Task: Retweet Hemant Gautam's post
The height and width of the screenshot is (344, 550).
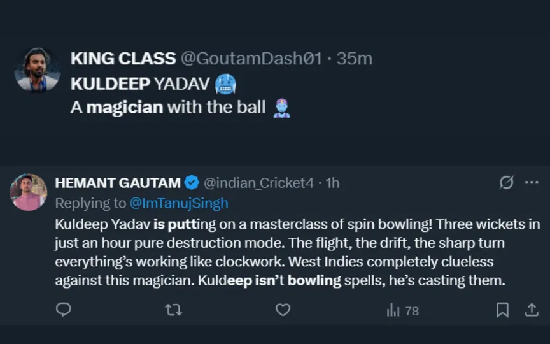Action: point(173,310)
